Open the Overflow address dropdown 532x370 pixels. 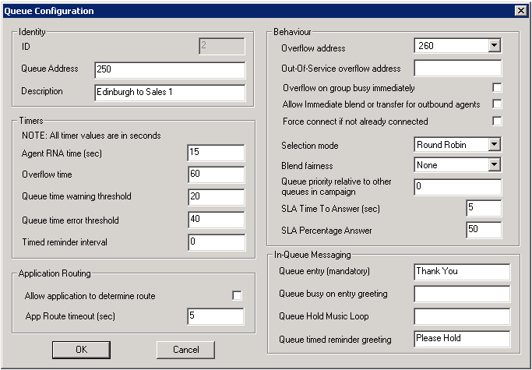pyautogui.click(x=494, y=46)
